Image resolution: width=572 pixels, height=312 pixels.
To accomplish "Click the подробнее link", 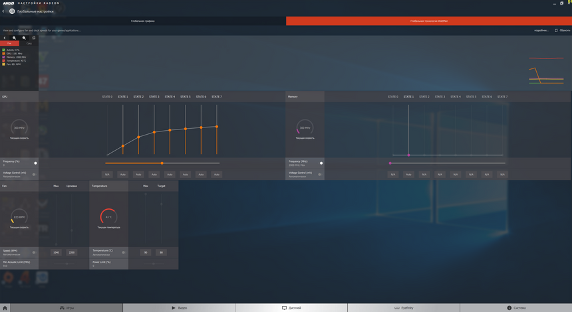I will [541, 31].
